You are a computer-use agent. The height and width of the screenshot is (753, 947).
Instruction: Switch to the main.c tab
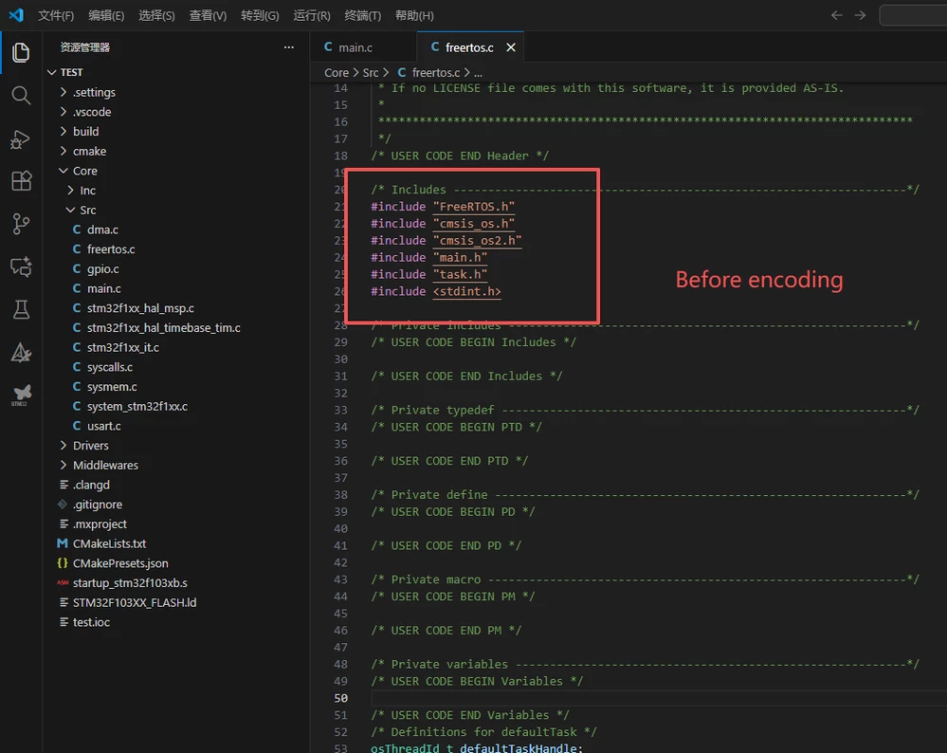tap(355, 47)
